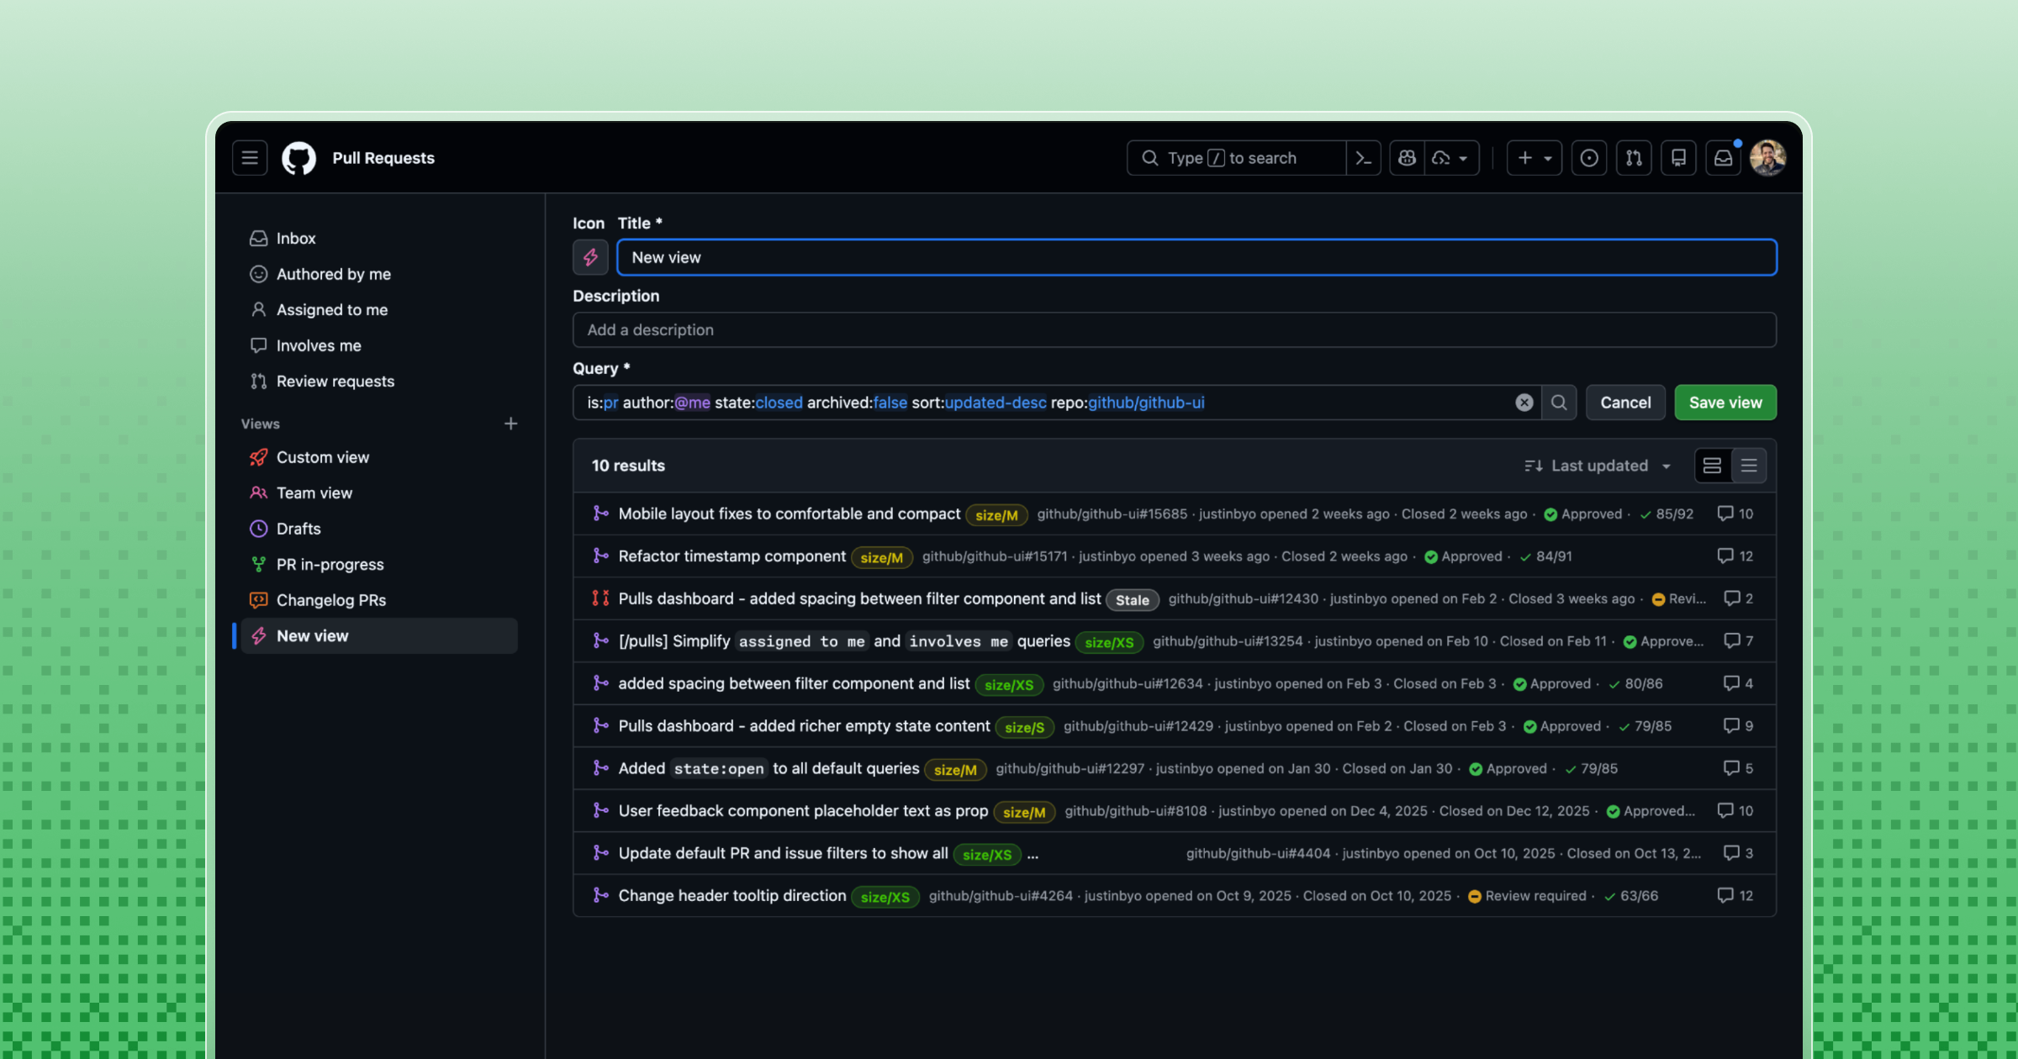The height and width of the screenshot is (1059, 2018).
Task: Click checks 80/86 on added spacing row
Action: click(1635, 684)
